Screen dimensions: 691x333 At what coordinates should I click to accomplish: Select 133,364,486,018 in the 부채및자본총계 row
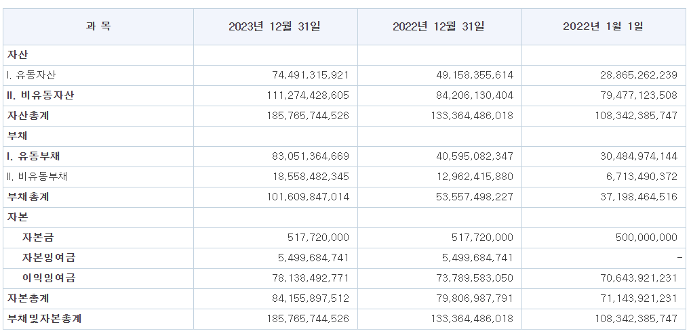[473, 319]
